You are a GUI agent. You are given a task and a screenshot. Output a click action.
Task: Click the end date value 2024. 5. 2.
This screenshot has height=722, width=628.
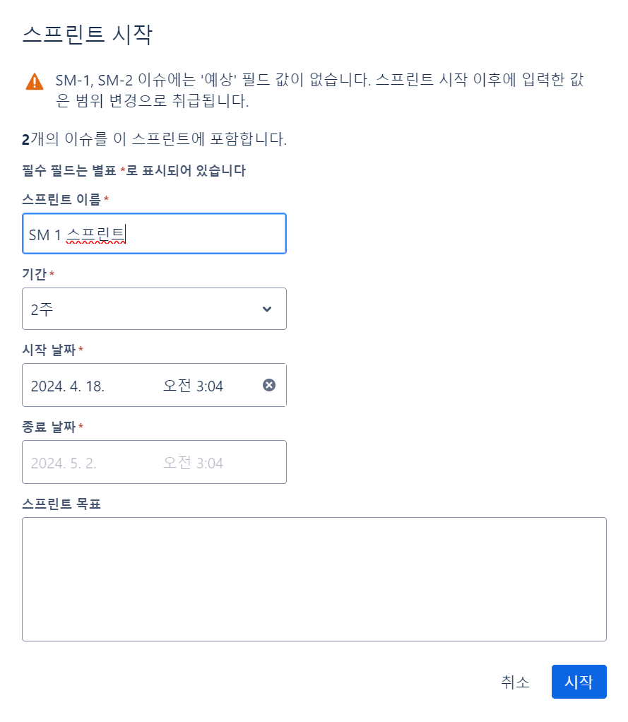(x=64, y=463)
